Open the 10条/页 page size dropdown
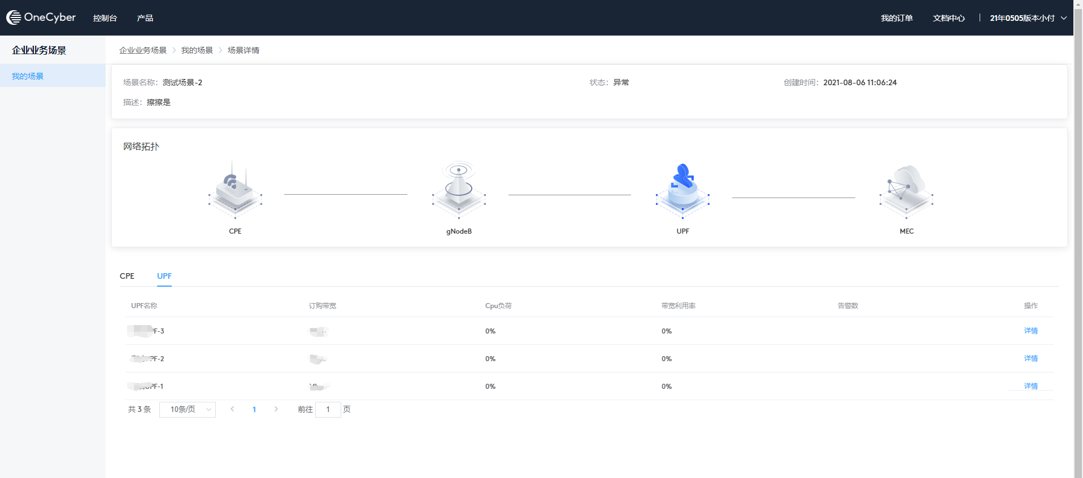 point(188,409)
